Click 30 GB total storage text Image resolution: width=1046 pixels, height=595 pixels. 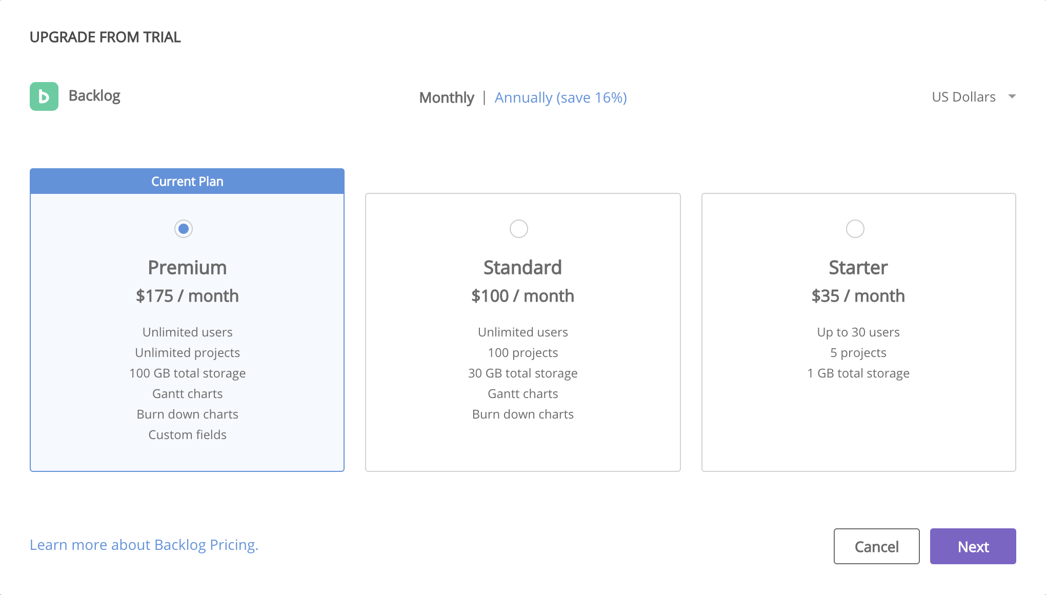pyautogui.click(x=523, y=373)
